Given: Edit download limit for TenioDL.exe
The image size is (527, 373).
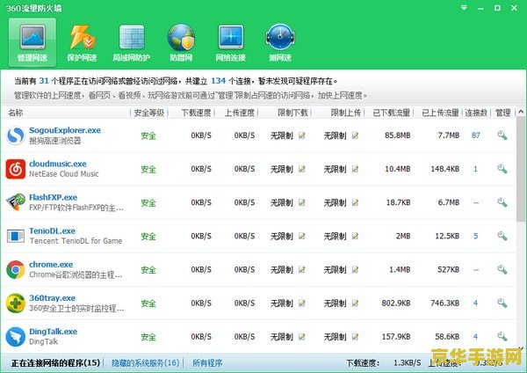Looking at the screenshot, I should point(302,236).
